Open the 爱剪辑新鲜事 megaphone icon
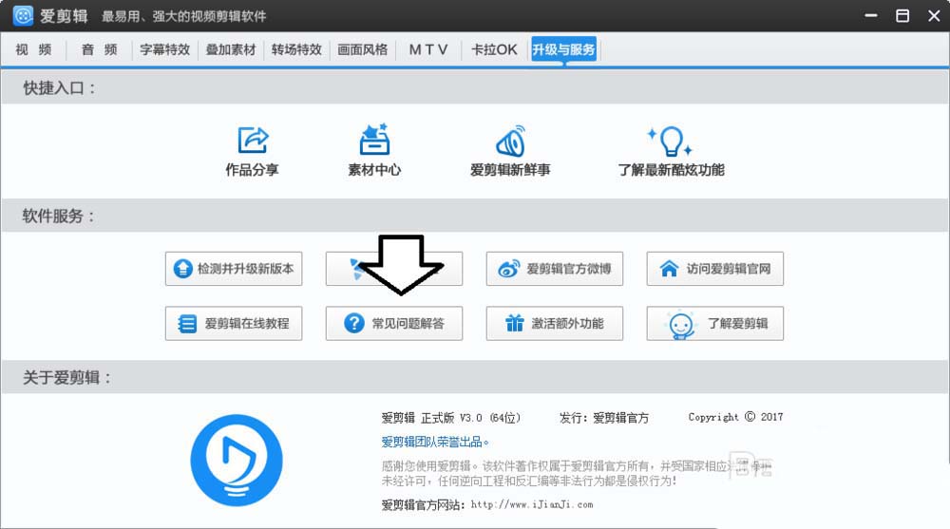 [510, 142]
